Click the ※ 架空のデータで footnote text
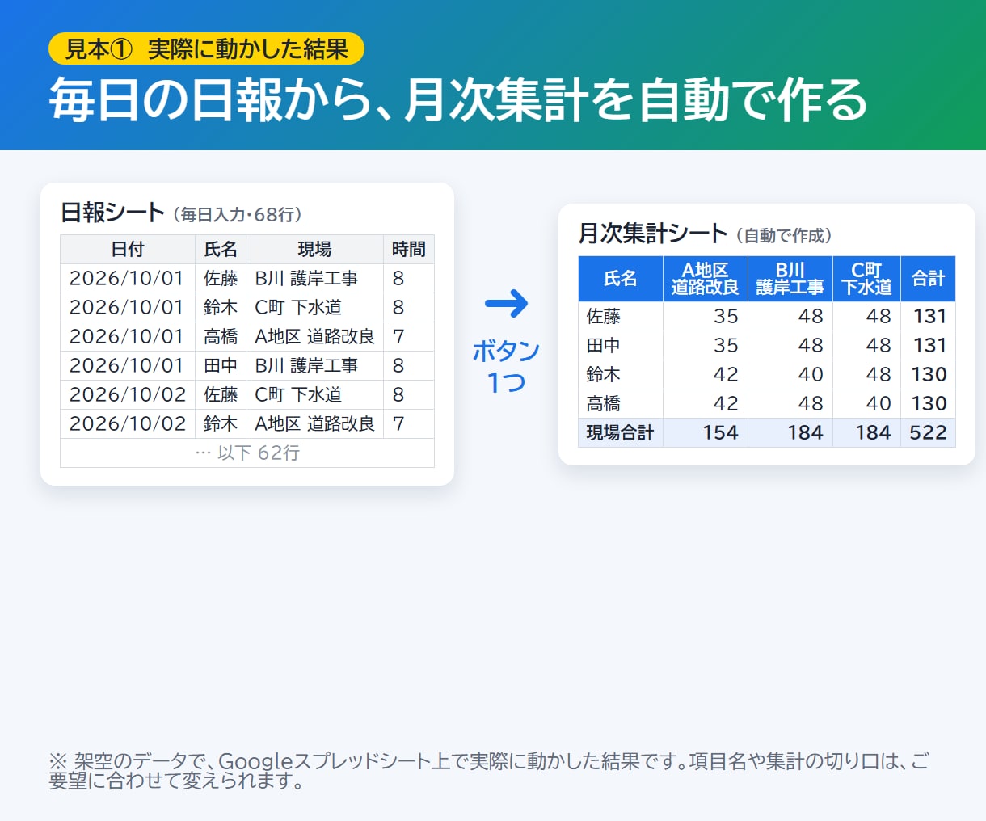The height and width of the screenshot is (821, 986). (x=489, y=771)
